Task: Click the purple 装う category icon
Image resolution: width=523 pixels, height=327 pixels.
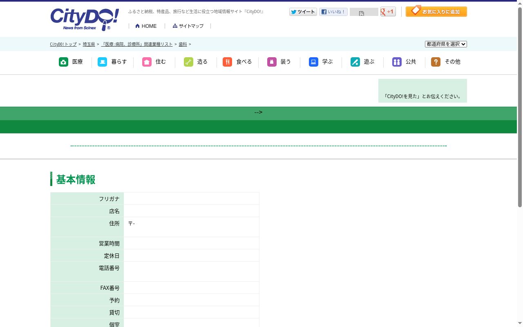Action: (x=272, y=62)
